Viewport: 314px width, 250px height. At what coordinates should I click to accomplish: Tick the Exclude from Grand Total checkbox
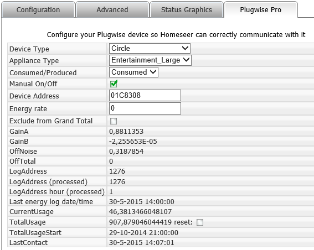(114, 121)
